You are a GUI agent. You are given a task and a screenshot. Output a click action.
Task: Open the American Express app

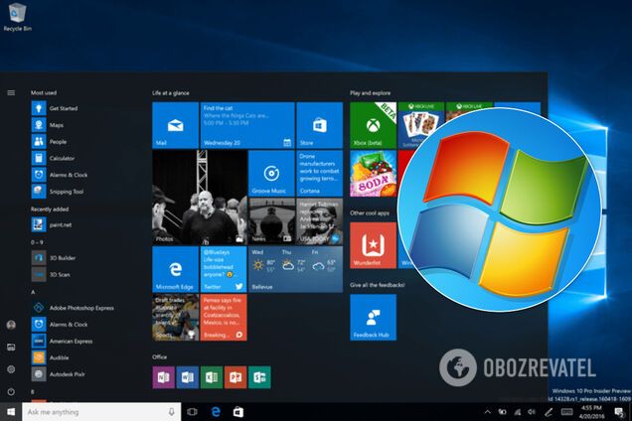point(62,341)
